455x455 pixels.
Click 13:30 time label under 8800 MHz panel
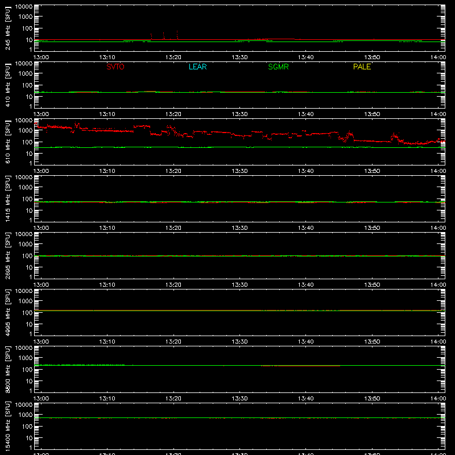click(239, 399)
